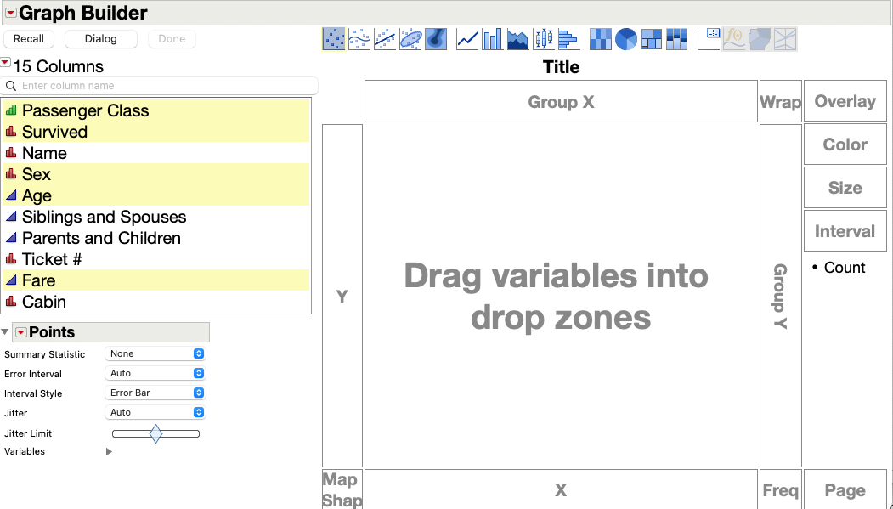Select the Bar chart element icon

click(x=492, y=38)
